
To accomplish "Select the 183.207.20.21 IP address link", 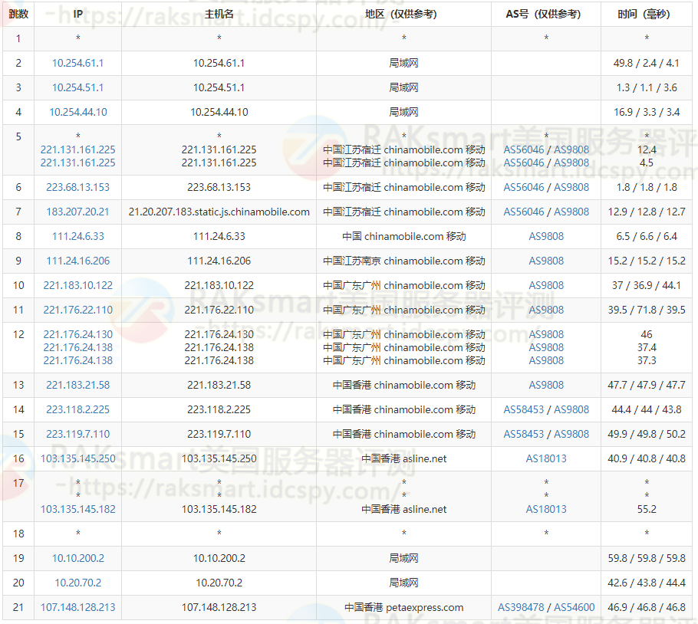I will pos(77,212).
